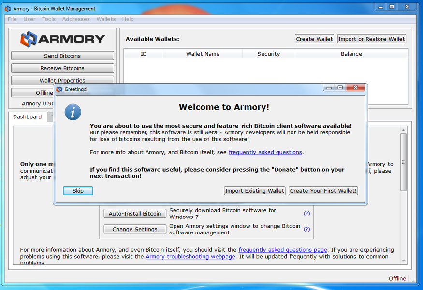The width and height of the screenshot is (423, 290).
Task: Skip the welcome dialog
Action: (x=78, y=191)
